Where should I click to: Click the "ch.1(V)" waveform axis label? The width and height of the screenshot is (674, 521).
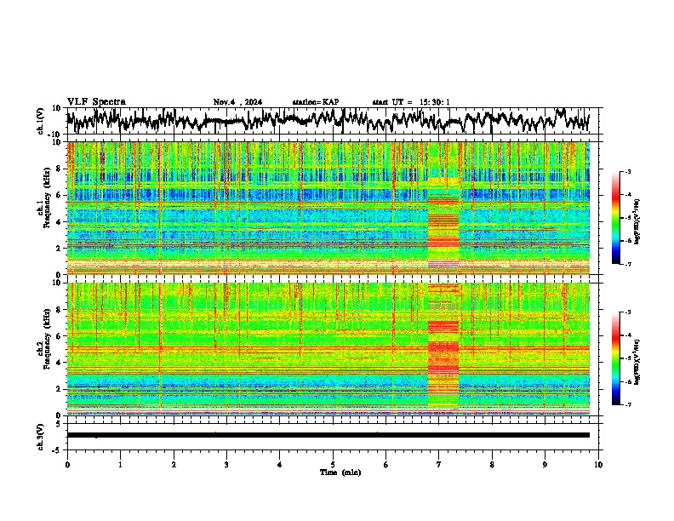[x=41, y=121]
